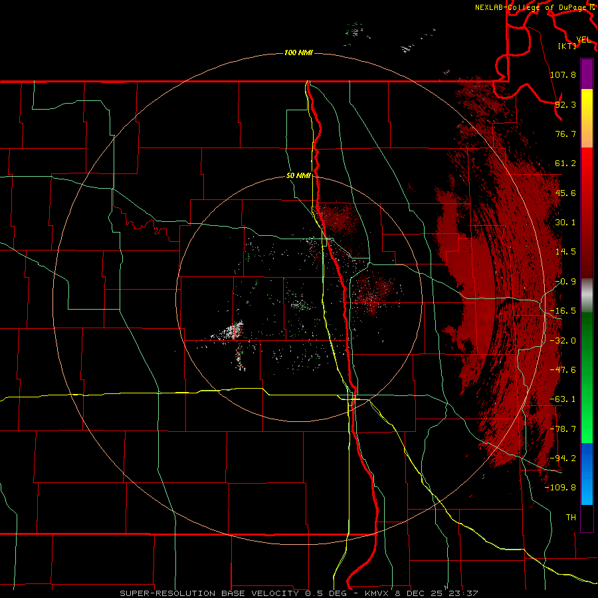Pick the gray near-zero segment of color bar
598x598 pixels.
coord(587,296)
